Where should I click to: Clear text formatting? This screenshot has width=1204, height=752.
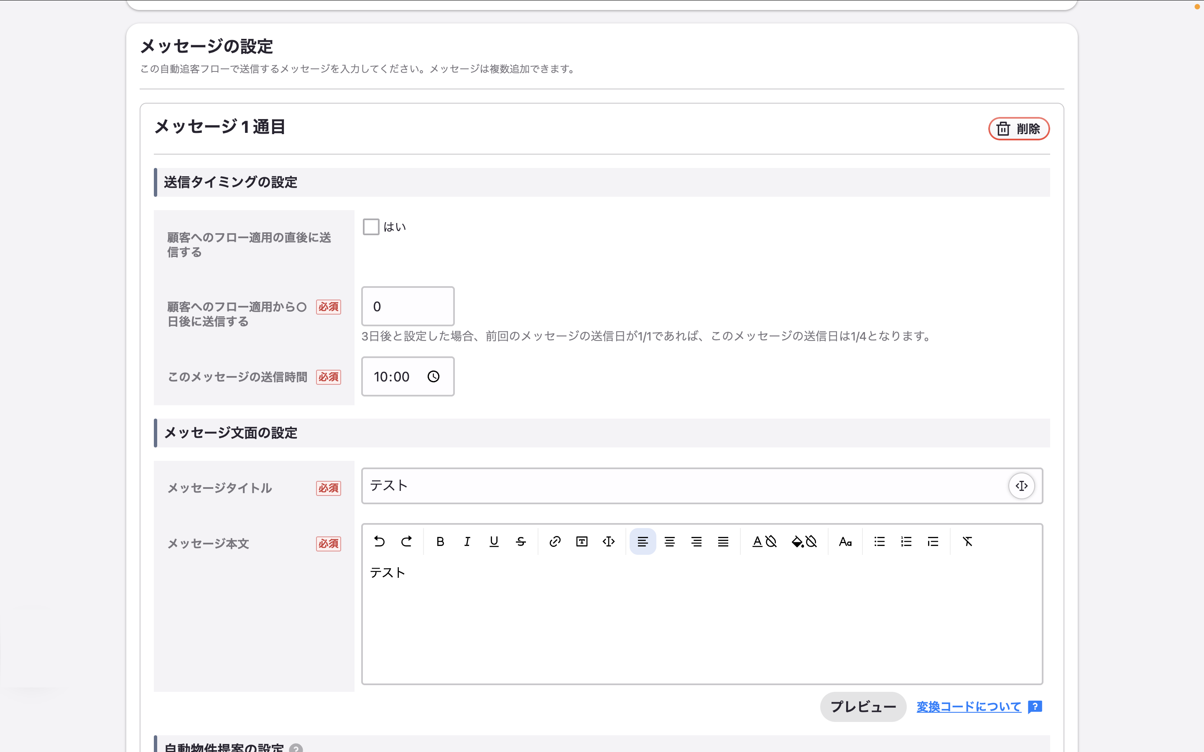click(x=967, y=541)
